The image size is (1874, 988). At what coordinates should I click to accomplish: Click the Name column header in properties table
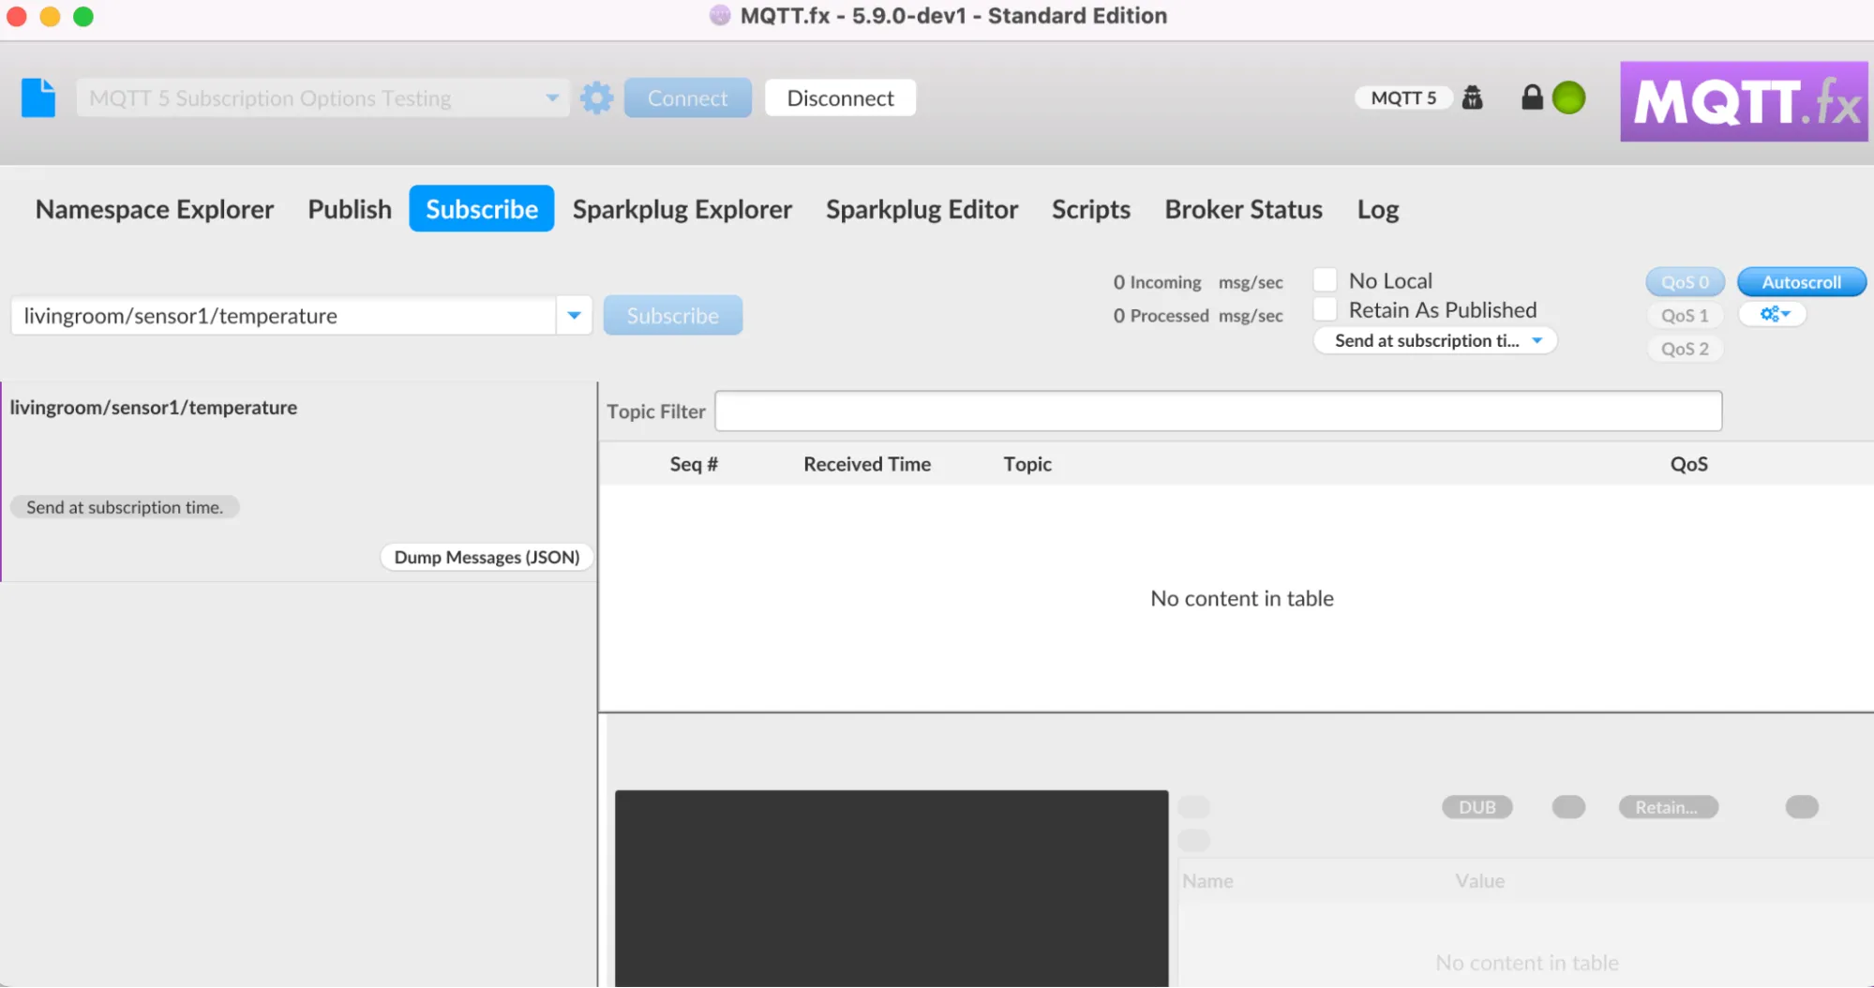click(1207, 881)
